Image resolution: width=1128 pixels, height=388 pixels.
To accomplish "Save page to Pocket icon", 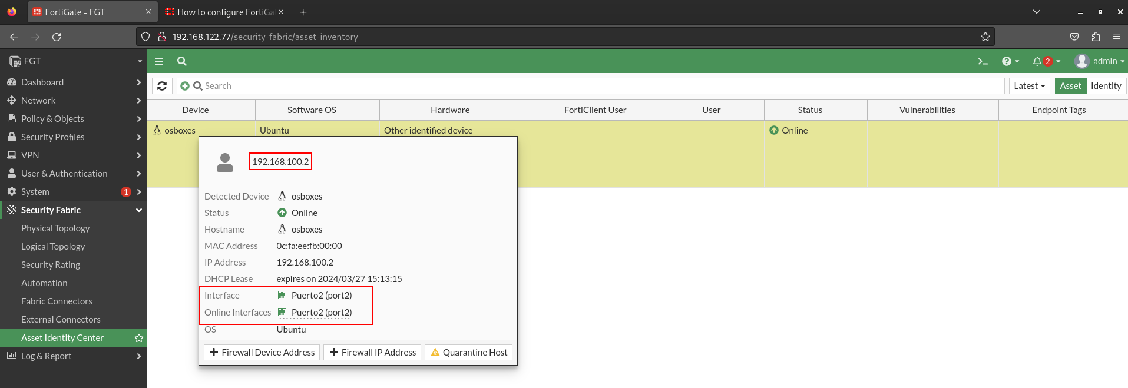I will coord(1074,37).
